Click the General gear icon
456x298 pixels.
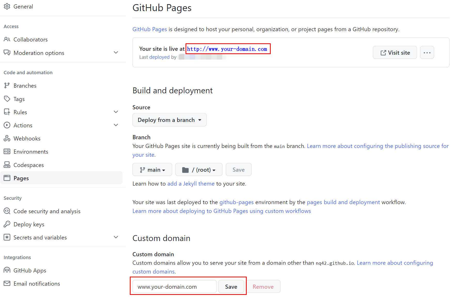(7, 6)
